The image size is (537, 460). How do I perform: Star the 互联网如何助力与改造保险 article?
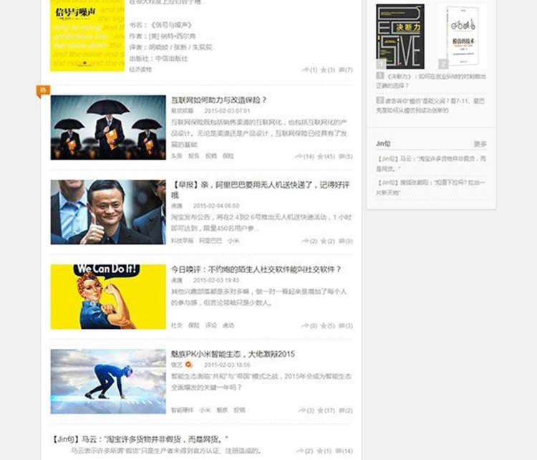click(x=326, y=156)
